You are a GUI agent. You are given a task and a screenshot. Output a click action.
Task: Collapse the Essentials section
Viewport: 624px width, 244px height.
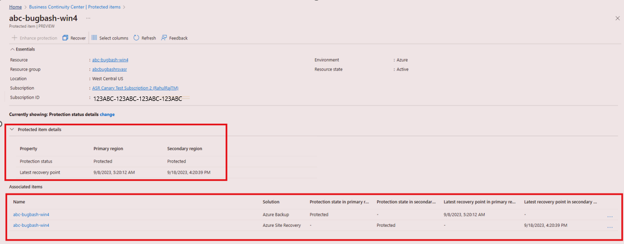[x=13, y=49]
